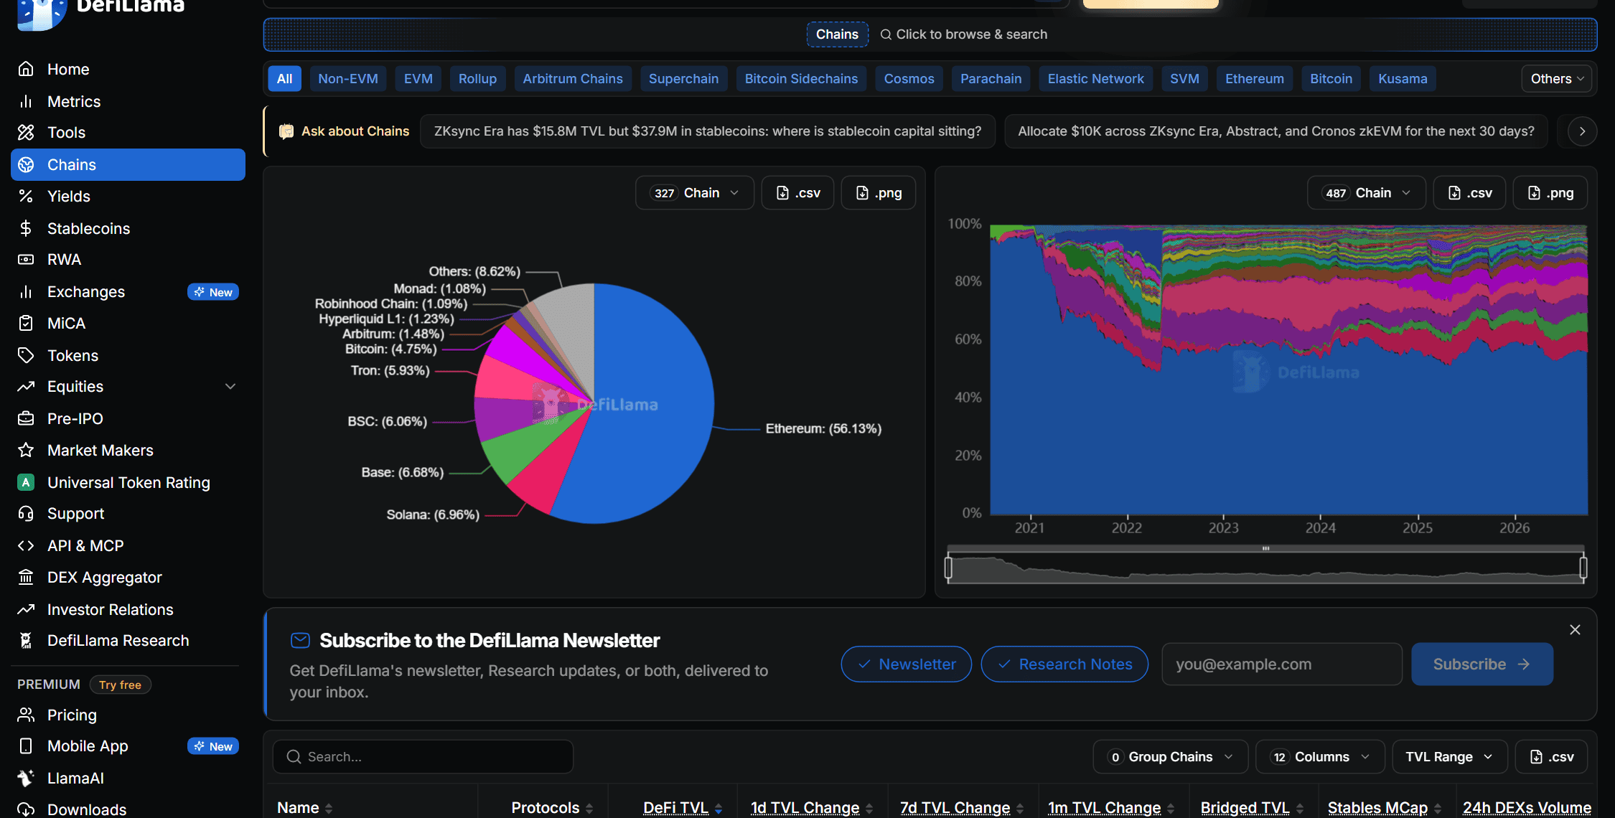1615x818 pixels.
Task: Click the DEX Aggregator bank icon
Action: 26,577
